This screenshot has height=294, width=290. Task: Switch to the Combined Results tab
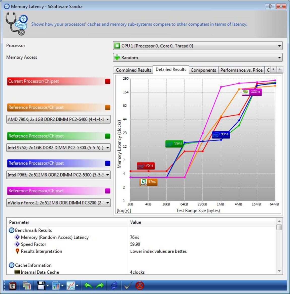(133, 70)
